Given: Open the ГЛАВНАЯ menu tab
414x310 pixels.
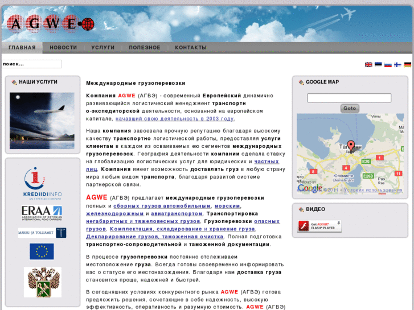Looking at the screenshot, I should [22, 47].
